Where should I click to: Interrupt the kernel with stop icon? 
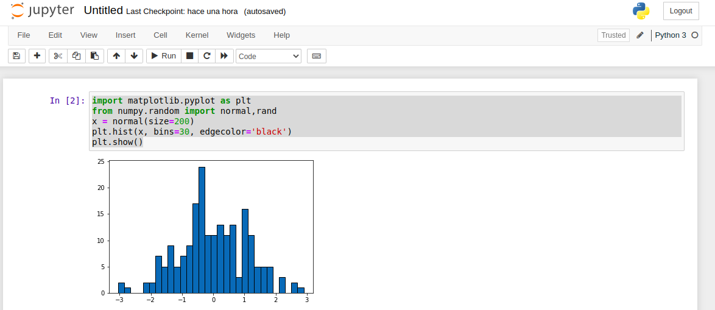189,56
